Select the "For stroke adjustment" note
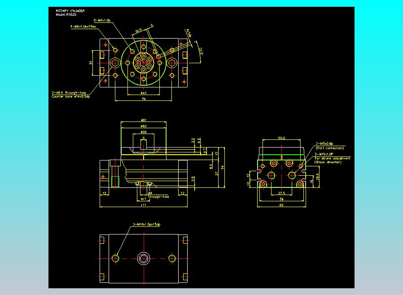 pos(333,158)
